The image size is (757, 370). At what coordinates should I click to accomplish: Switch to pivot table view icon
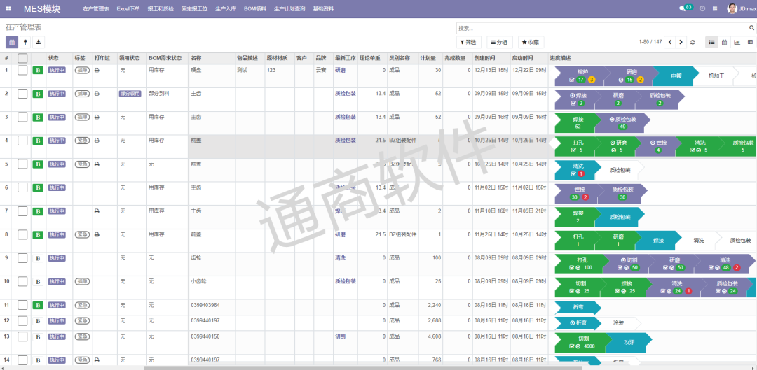pyautogui.click(x=750, y=43)
